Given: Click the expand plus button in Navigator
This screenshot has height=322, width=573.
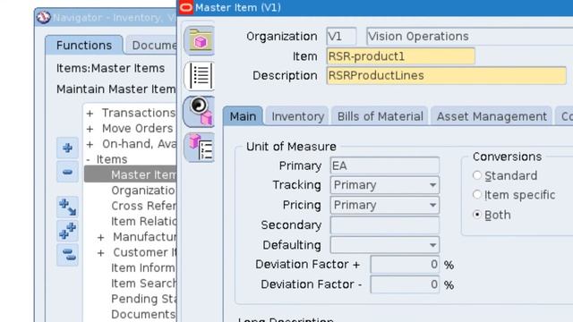Looking at the screenshot, I should (x=67, y=148).
